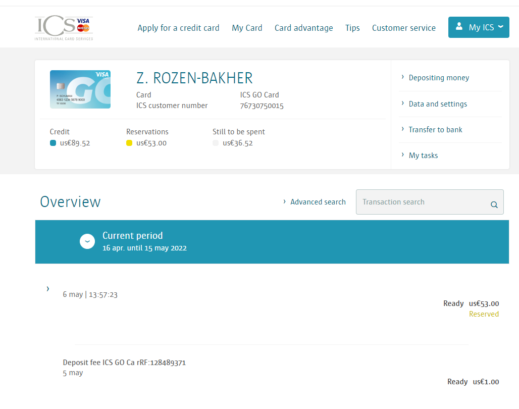519x409 pixels.
Task: Open the Tips menu item
Action: pos(352,28)
